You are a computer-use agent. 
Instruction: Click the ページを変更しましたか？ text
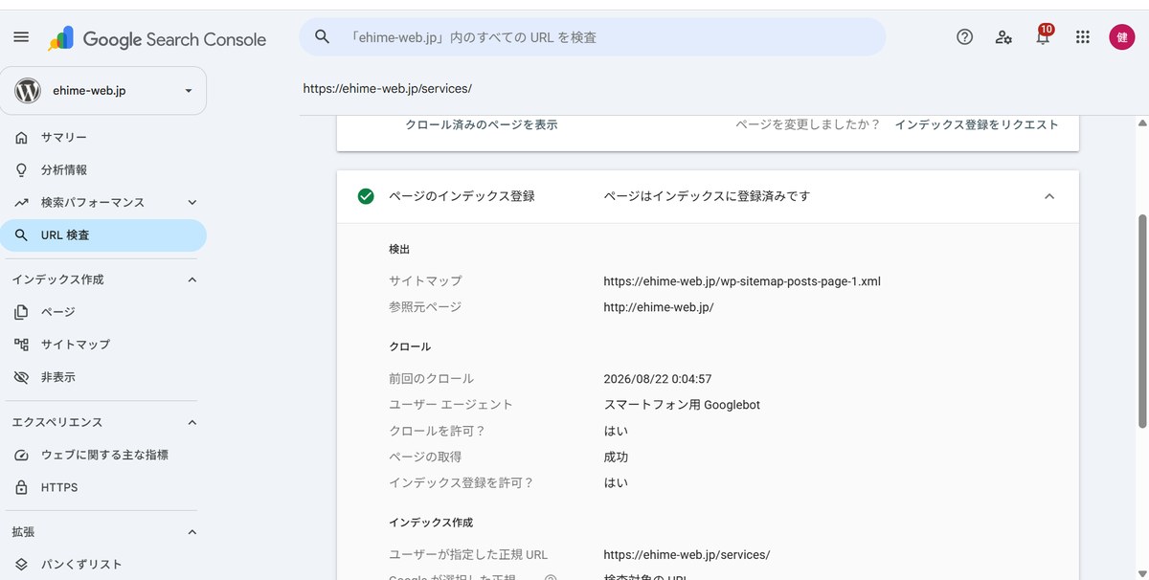pos(807,124)
